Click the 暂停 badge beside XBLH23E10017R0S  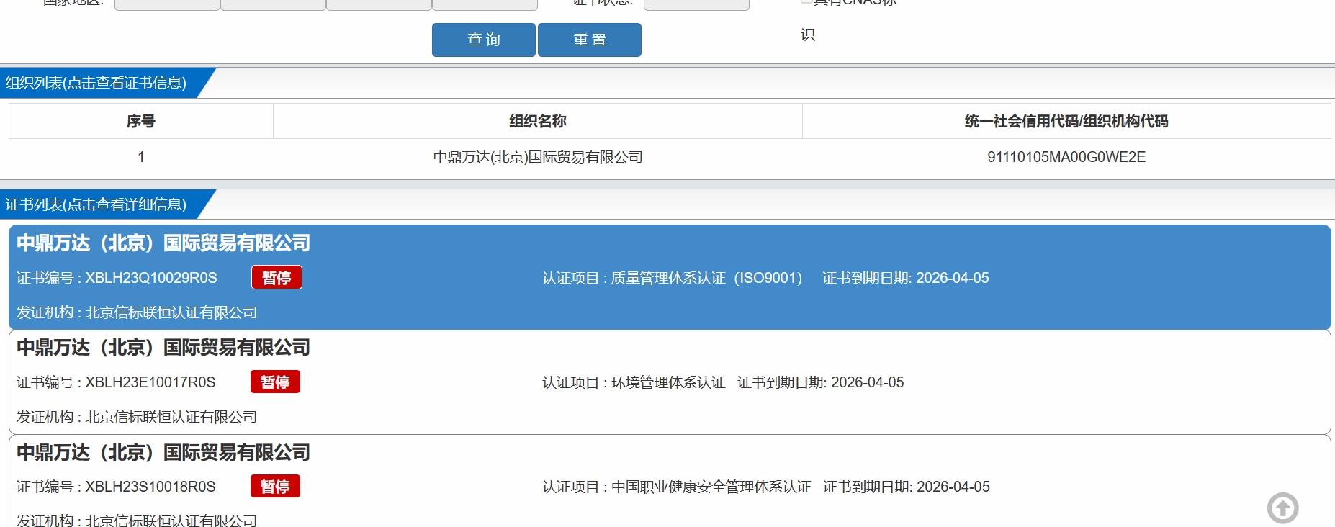pyautogui.click(x=275, y=382)
